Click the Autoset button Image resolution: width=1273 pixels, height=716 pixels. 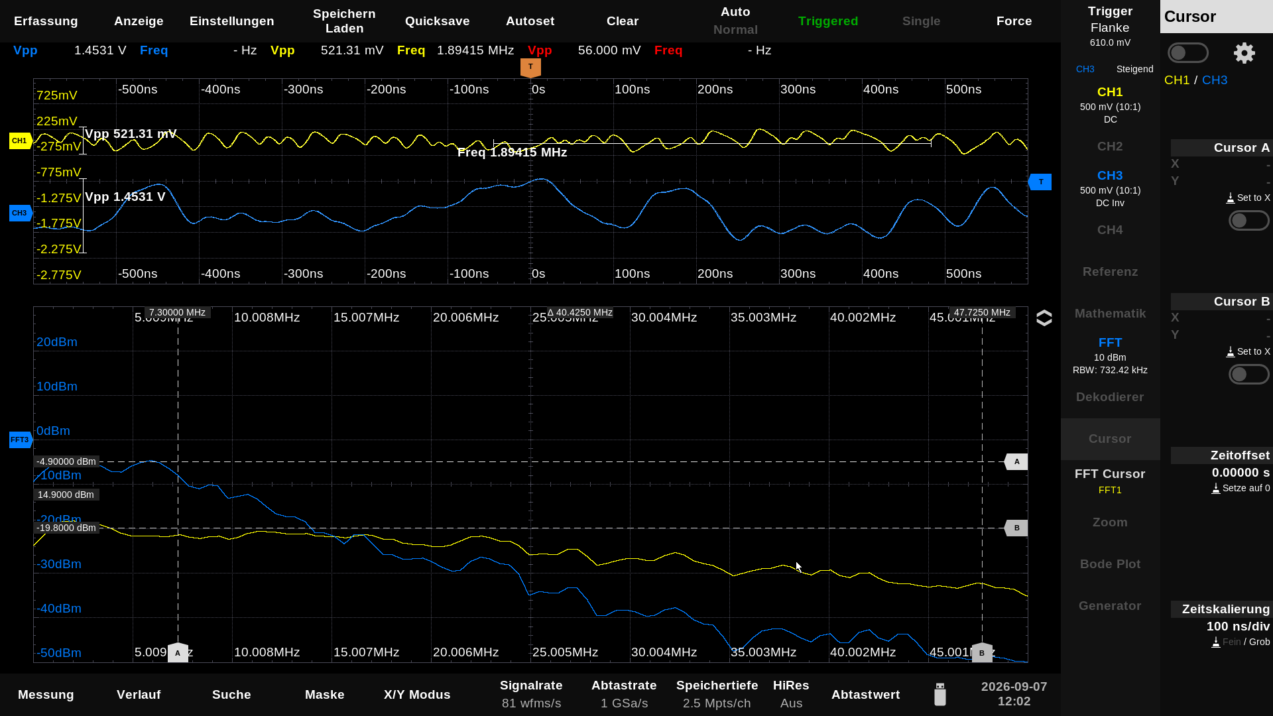(x=530, y=21)
